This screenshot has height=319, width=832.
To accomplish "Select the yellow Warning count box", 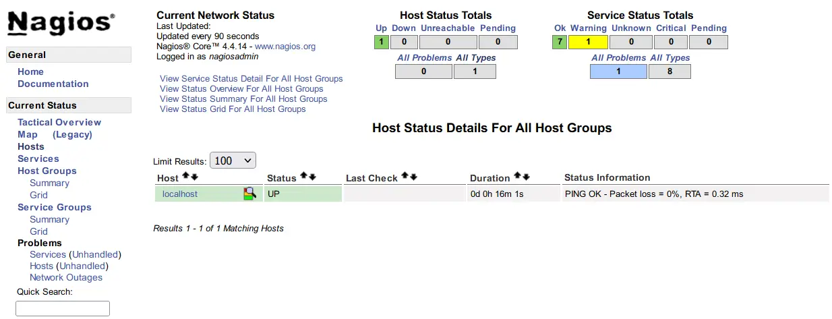I will click(588, 42).
